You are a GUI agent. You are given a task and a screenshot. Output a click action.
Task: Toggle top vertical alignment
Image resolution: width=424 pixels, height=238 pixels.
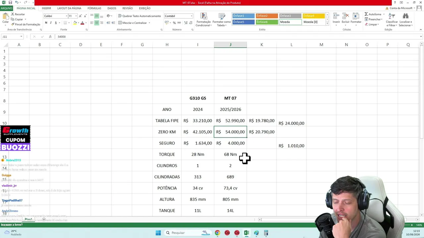(x=92, y=16)
